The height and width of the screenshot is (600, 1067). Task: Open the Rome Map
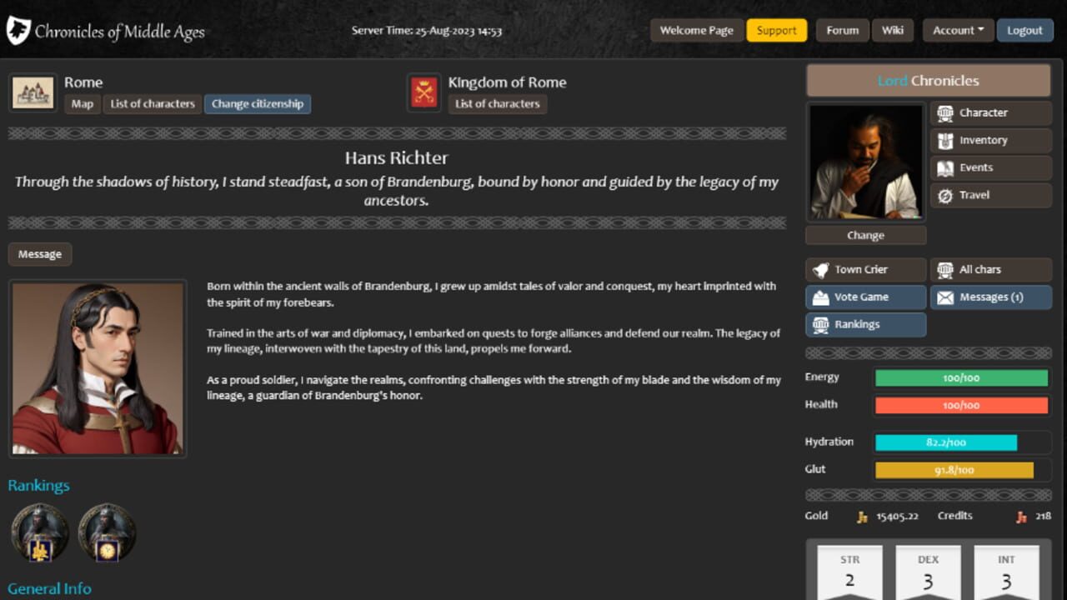coord(83,104)
